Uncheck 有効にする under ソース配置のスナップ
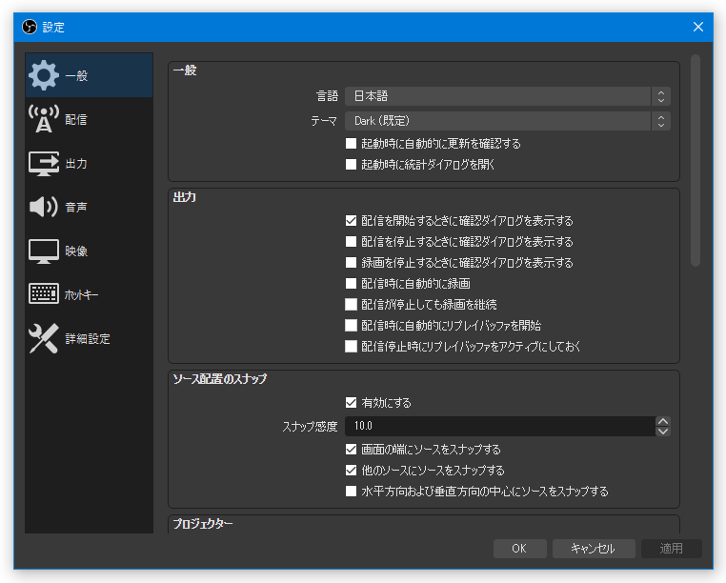This screenshot has height=583, width=726. (351, 402)
